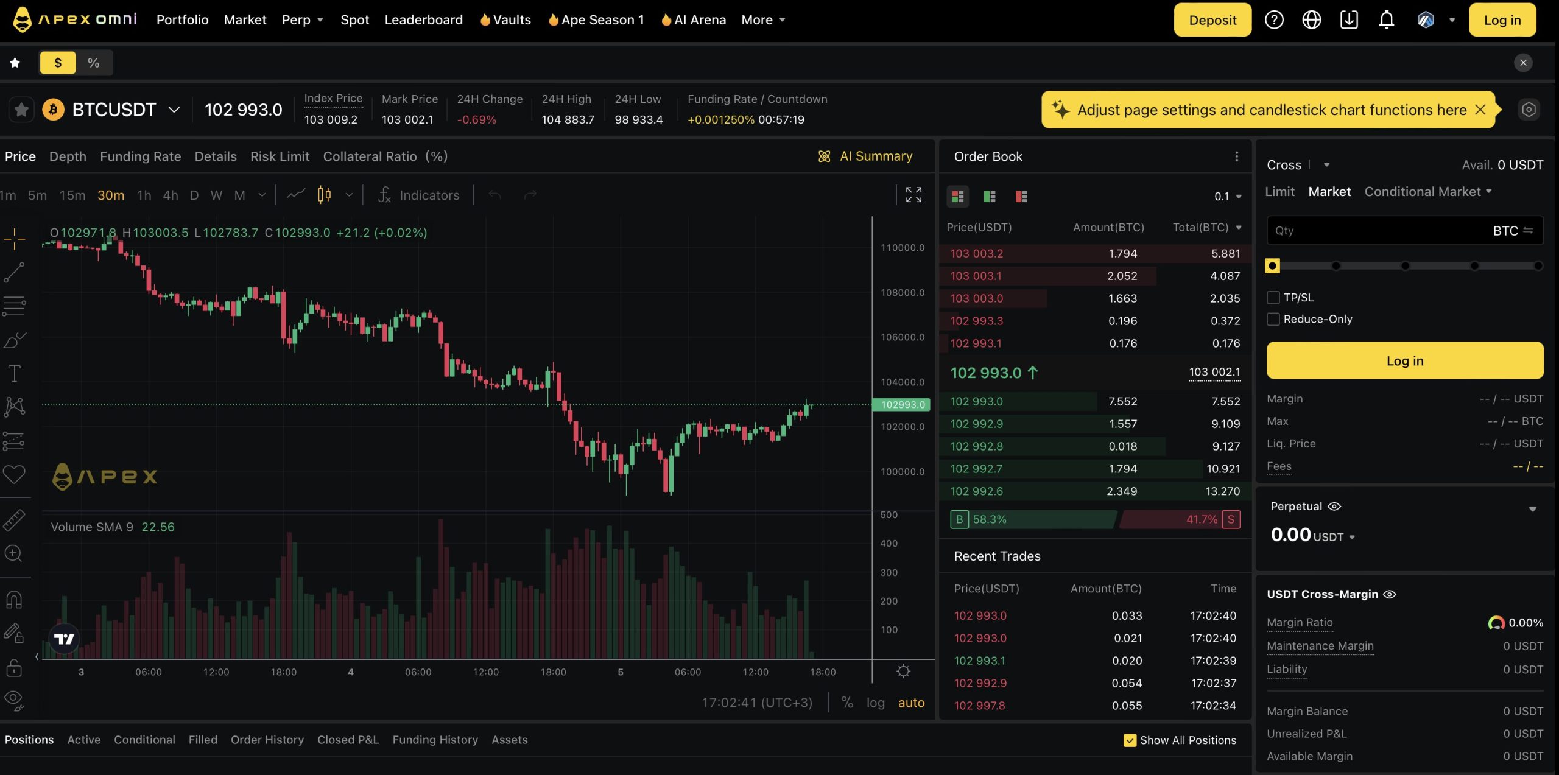Select the text drawing tool
The image size is (1559, 775).
(x=14, y=373)
